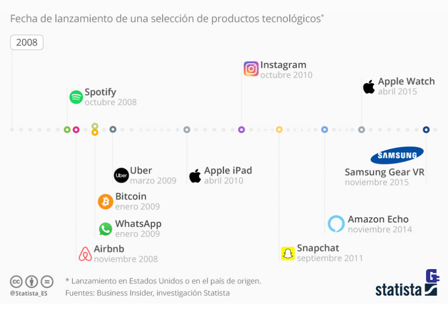Click the green WhatsApp logo
The height and width of the screenshot is (319, 448).
pos(105,229)
